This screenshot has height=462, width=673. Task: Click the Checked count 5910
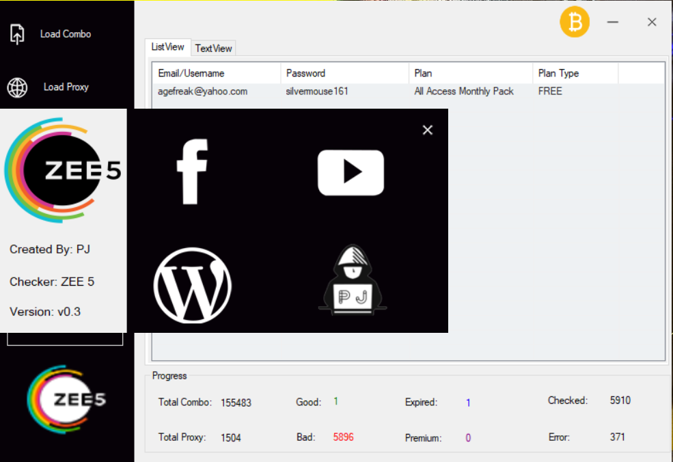click(620, 400)
